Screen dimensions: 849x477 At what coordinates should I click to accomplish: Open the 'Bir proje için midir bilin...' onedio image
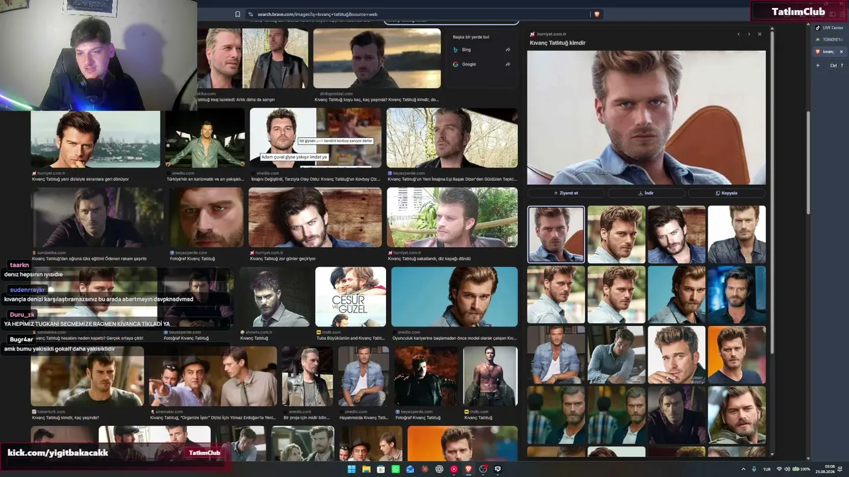[x=307, y=376]
